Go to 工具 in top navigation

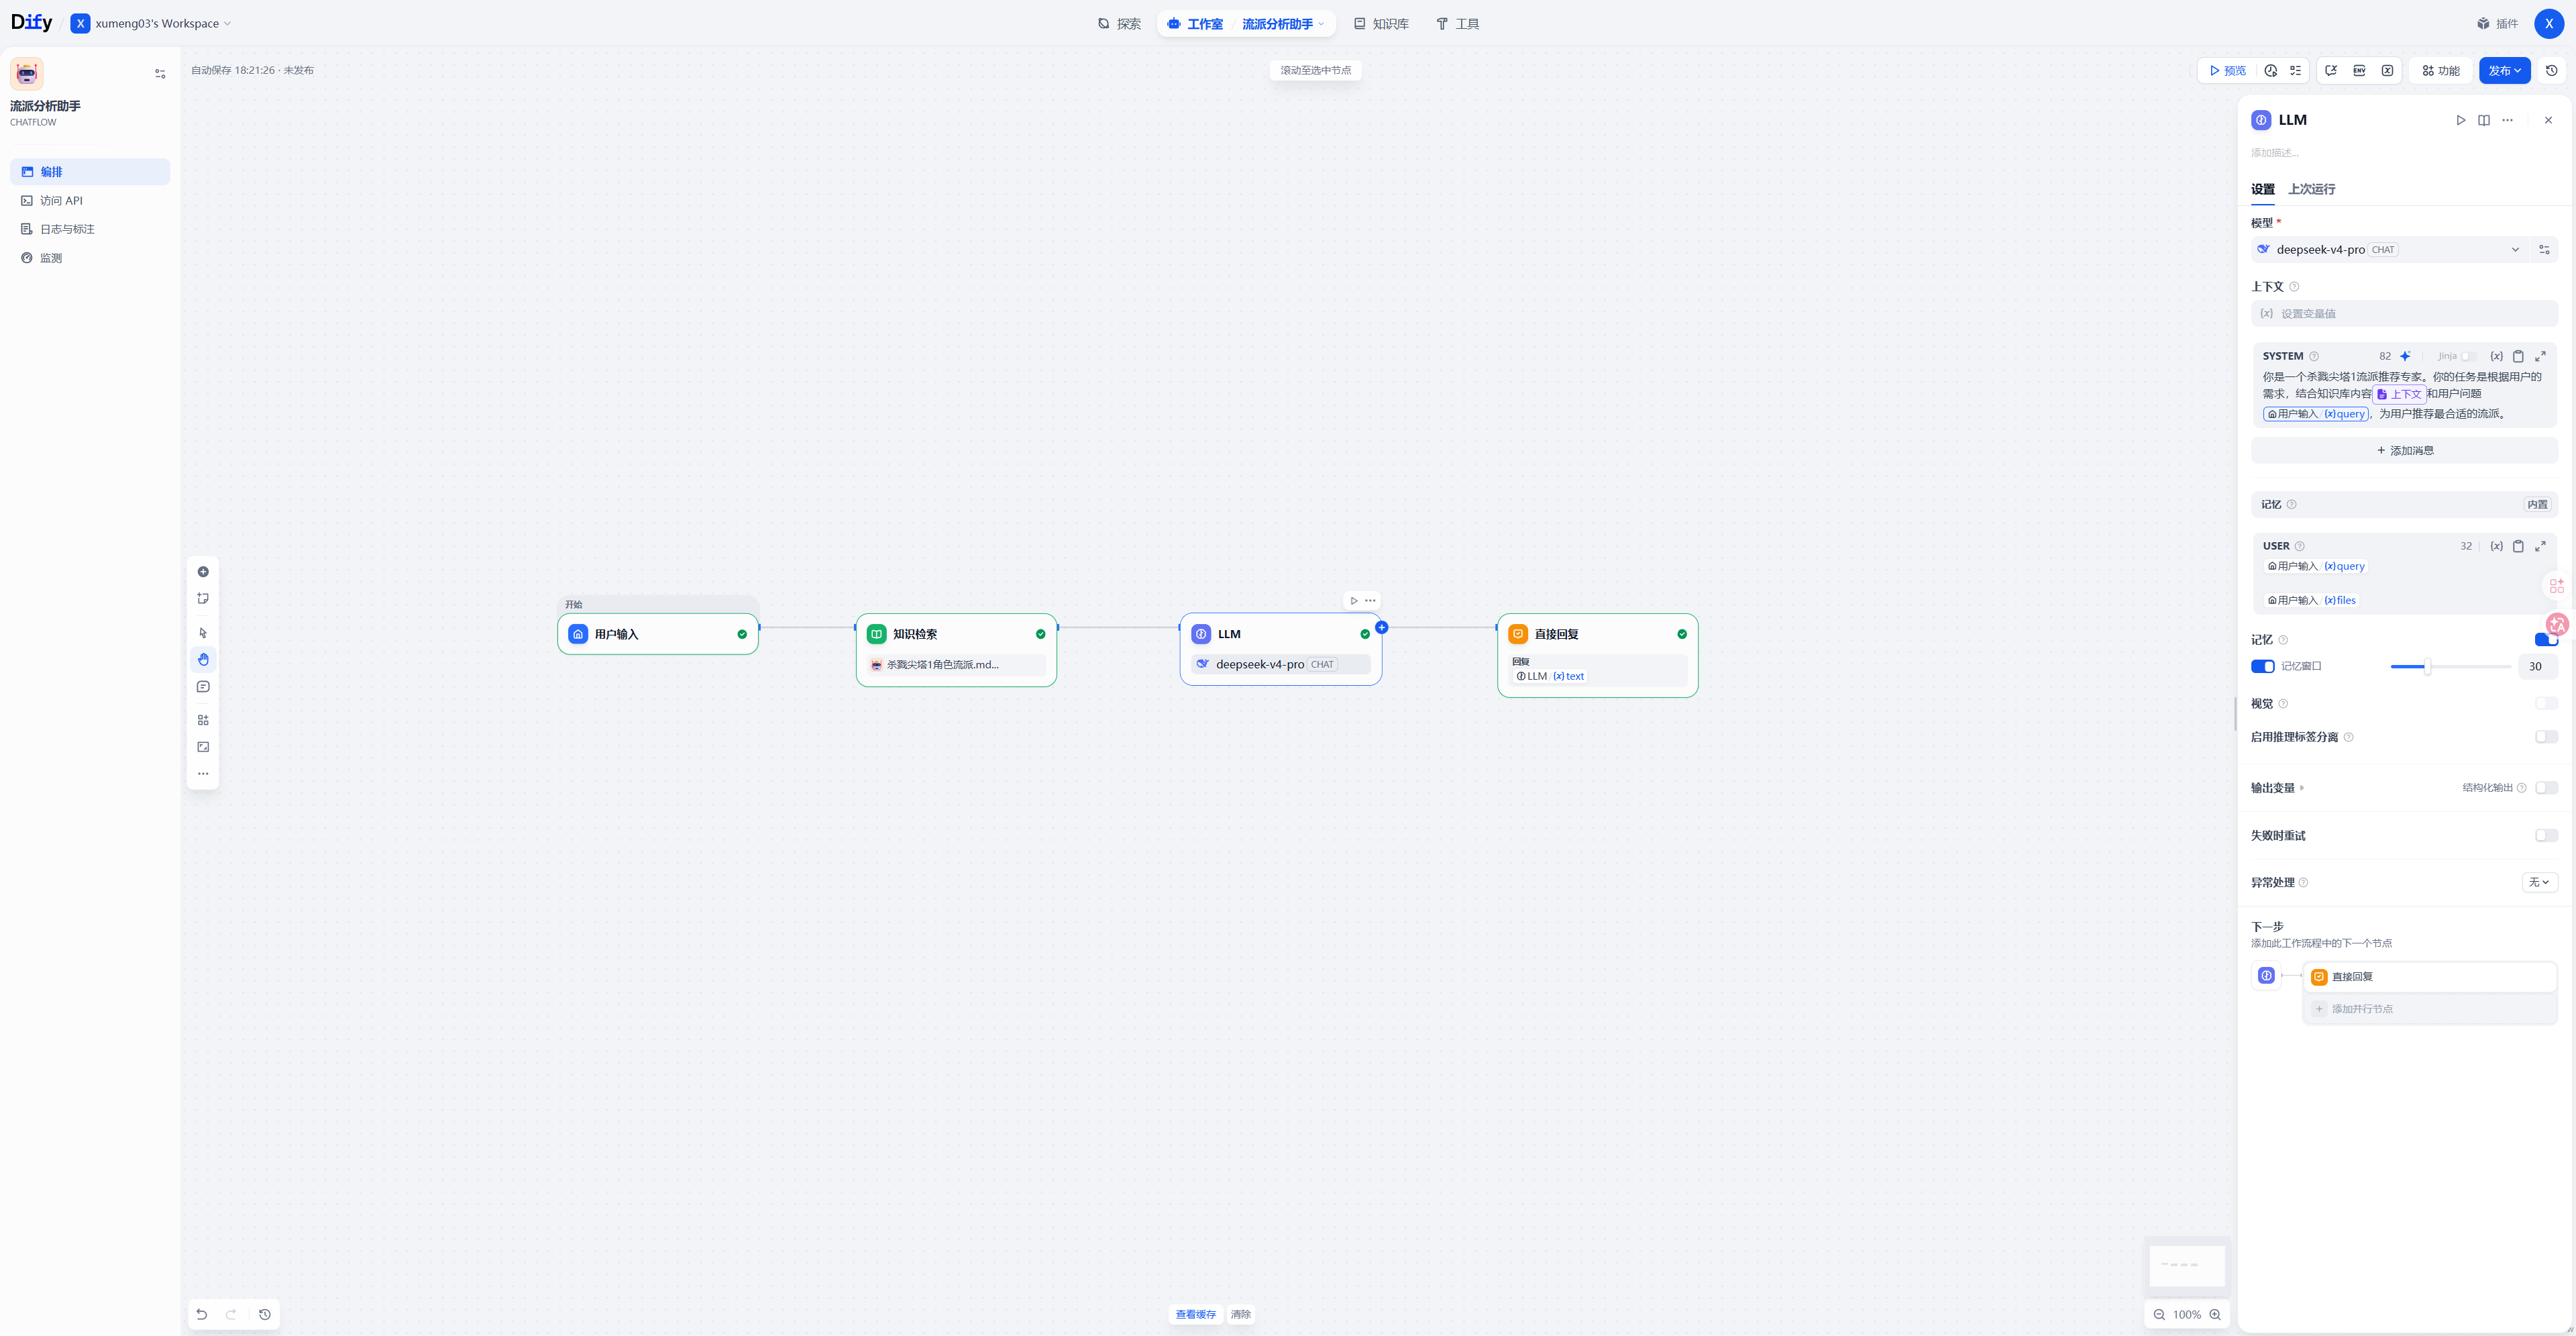pos(1457,24)
